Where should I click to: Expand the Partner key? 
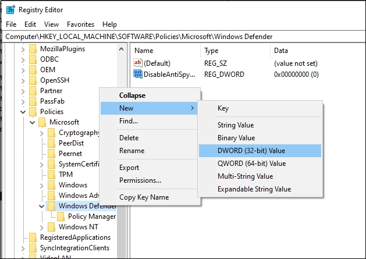[23, 91]
